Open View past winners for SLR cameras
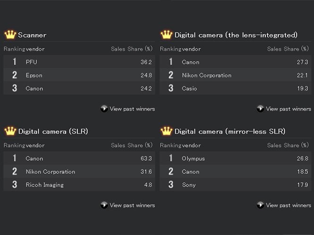This screenshot has width=314, height=235. click(132, 205)
